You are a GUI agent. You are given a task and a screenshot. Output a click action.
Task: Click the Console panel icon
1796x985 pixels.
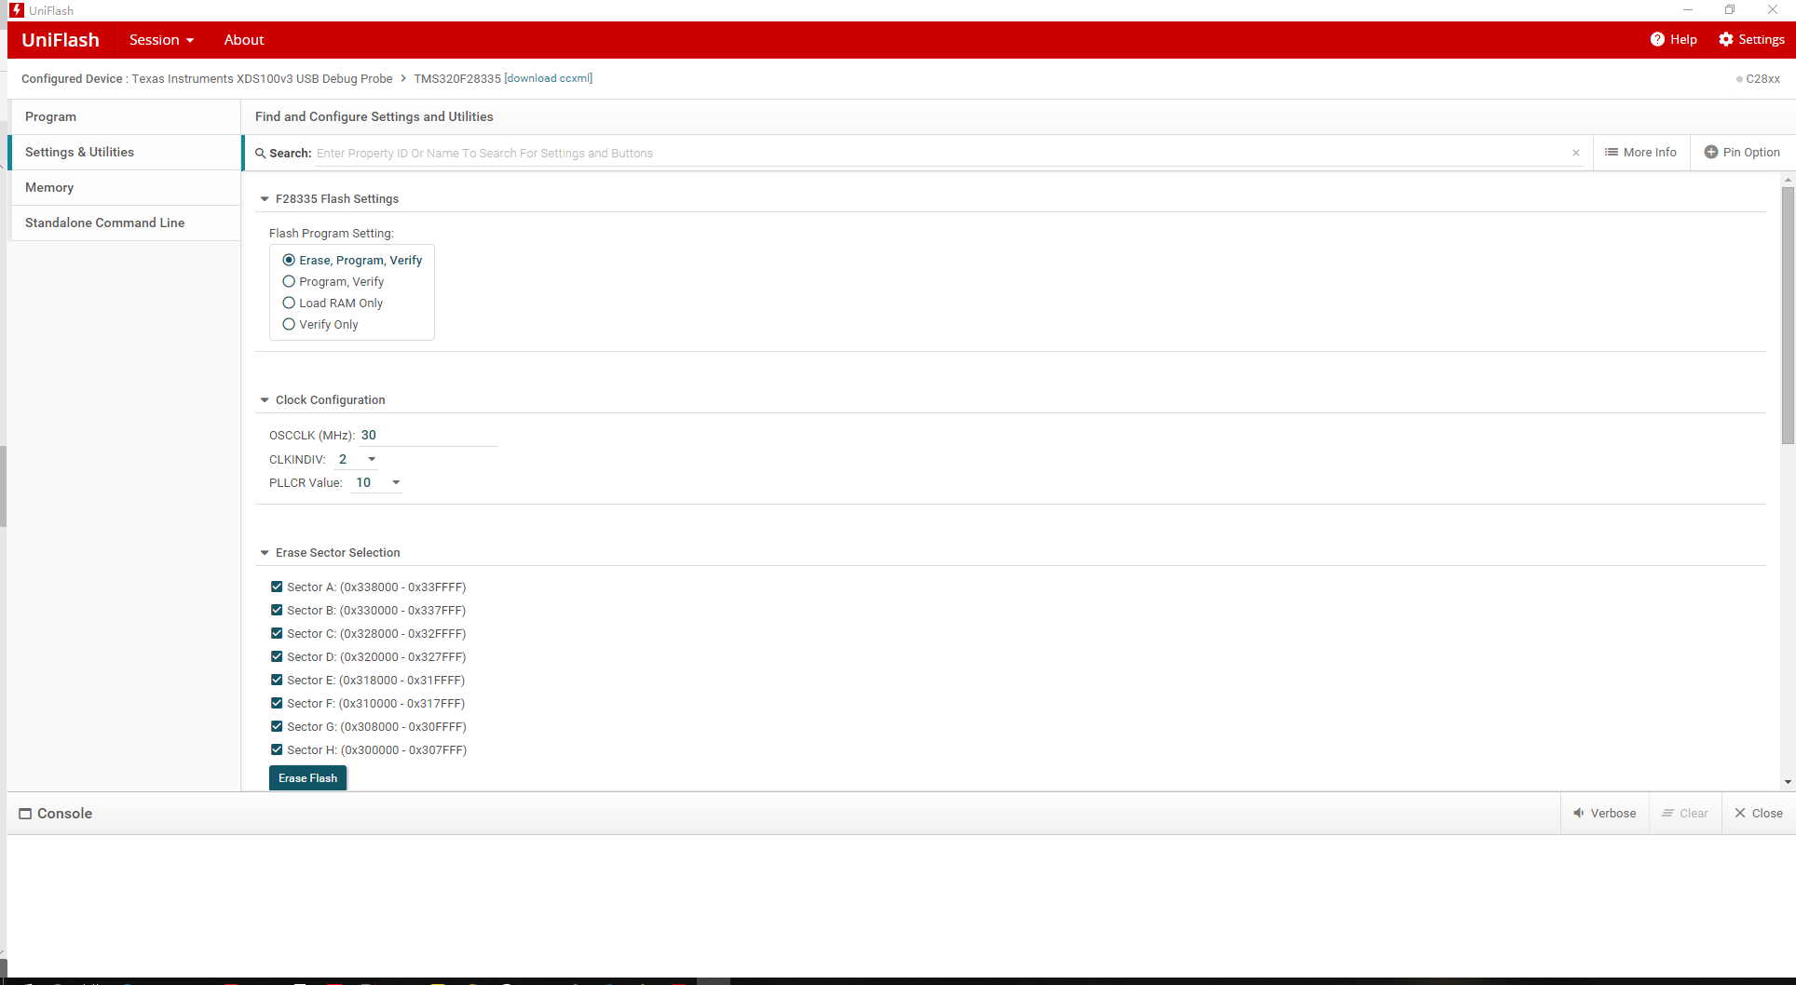[25, 813]
